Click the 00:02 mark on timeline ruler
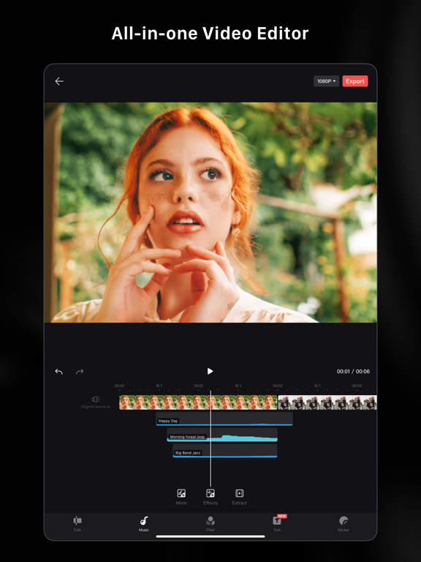 [278, 386]
